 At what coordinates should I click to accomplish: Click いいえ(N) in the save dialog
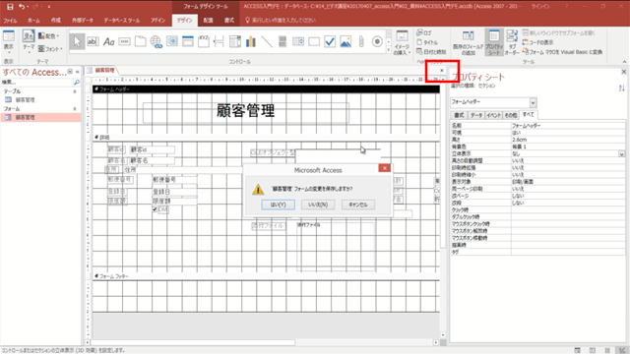318,205
